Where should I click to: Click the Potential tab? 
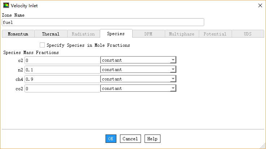215,34
